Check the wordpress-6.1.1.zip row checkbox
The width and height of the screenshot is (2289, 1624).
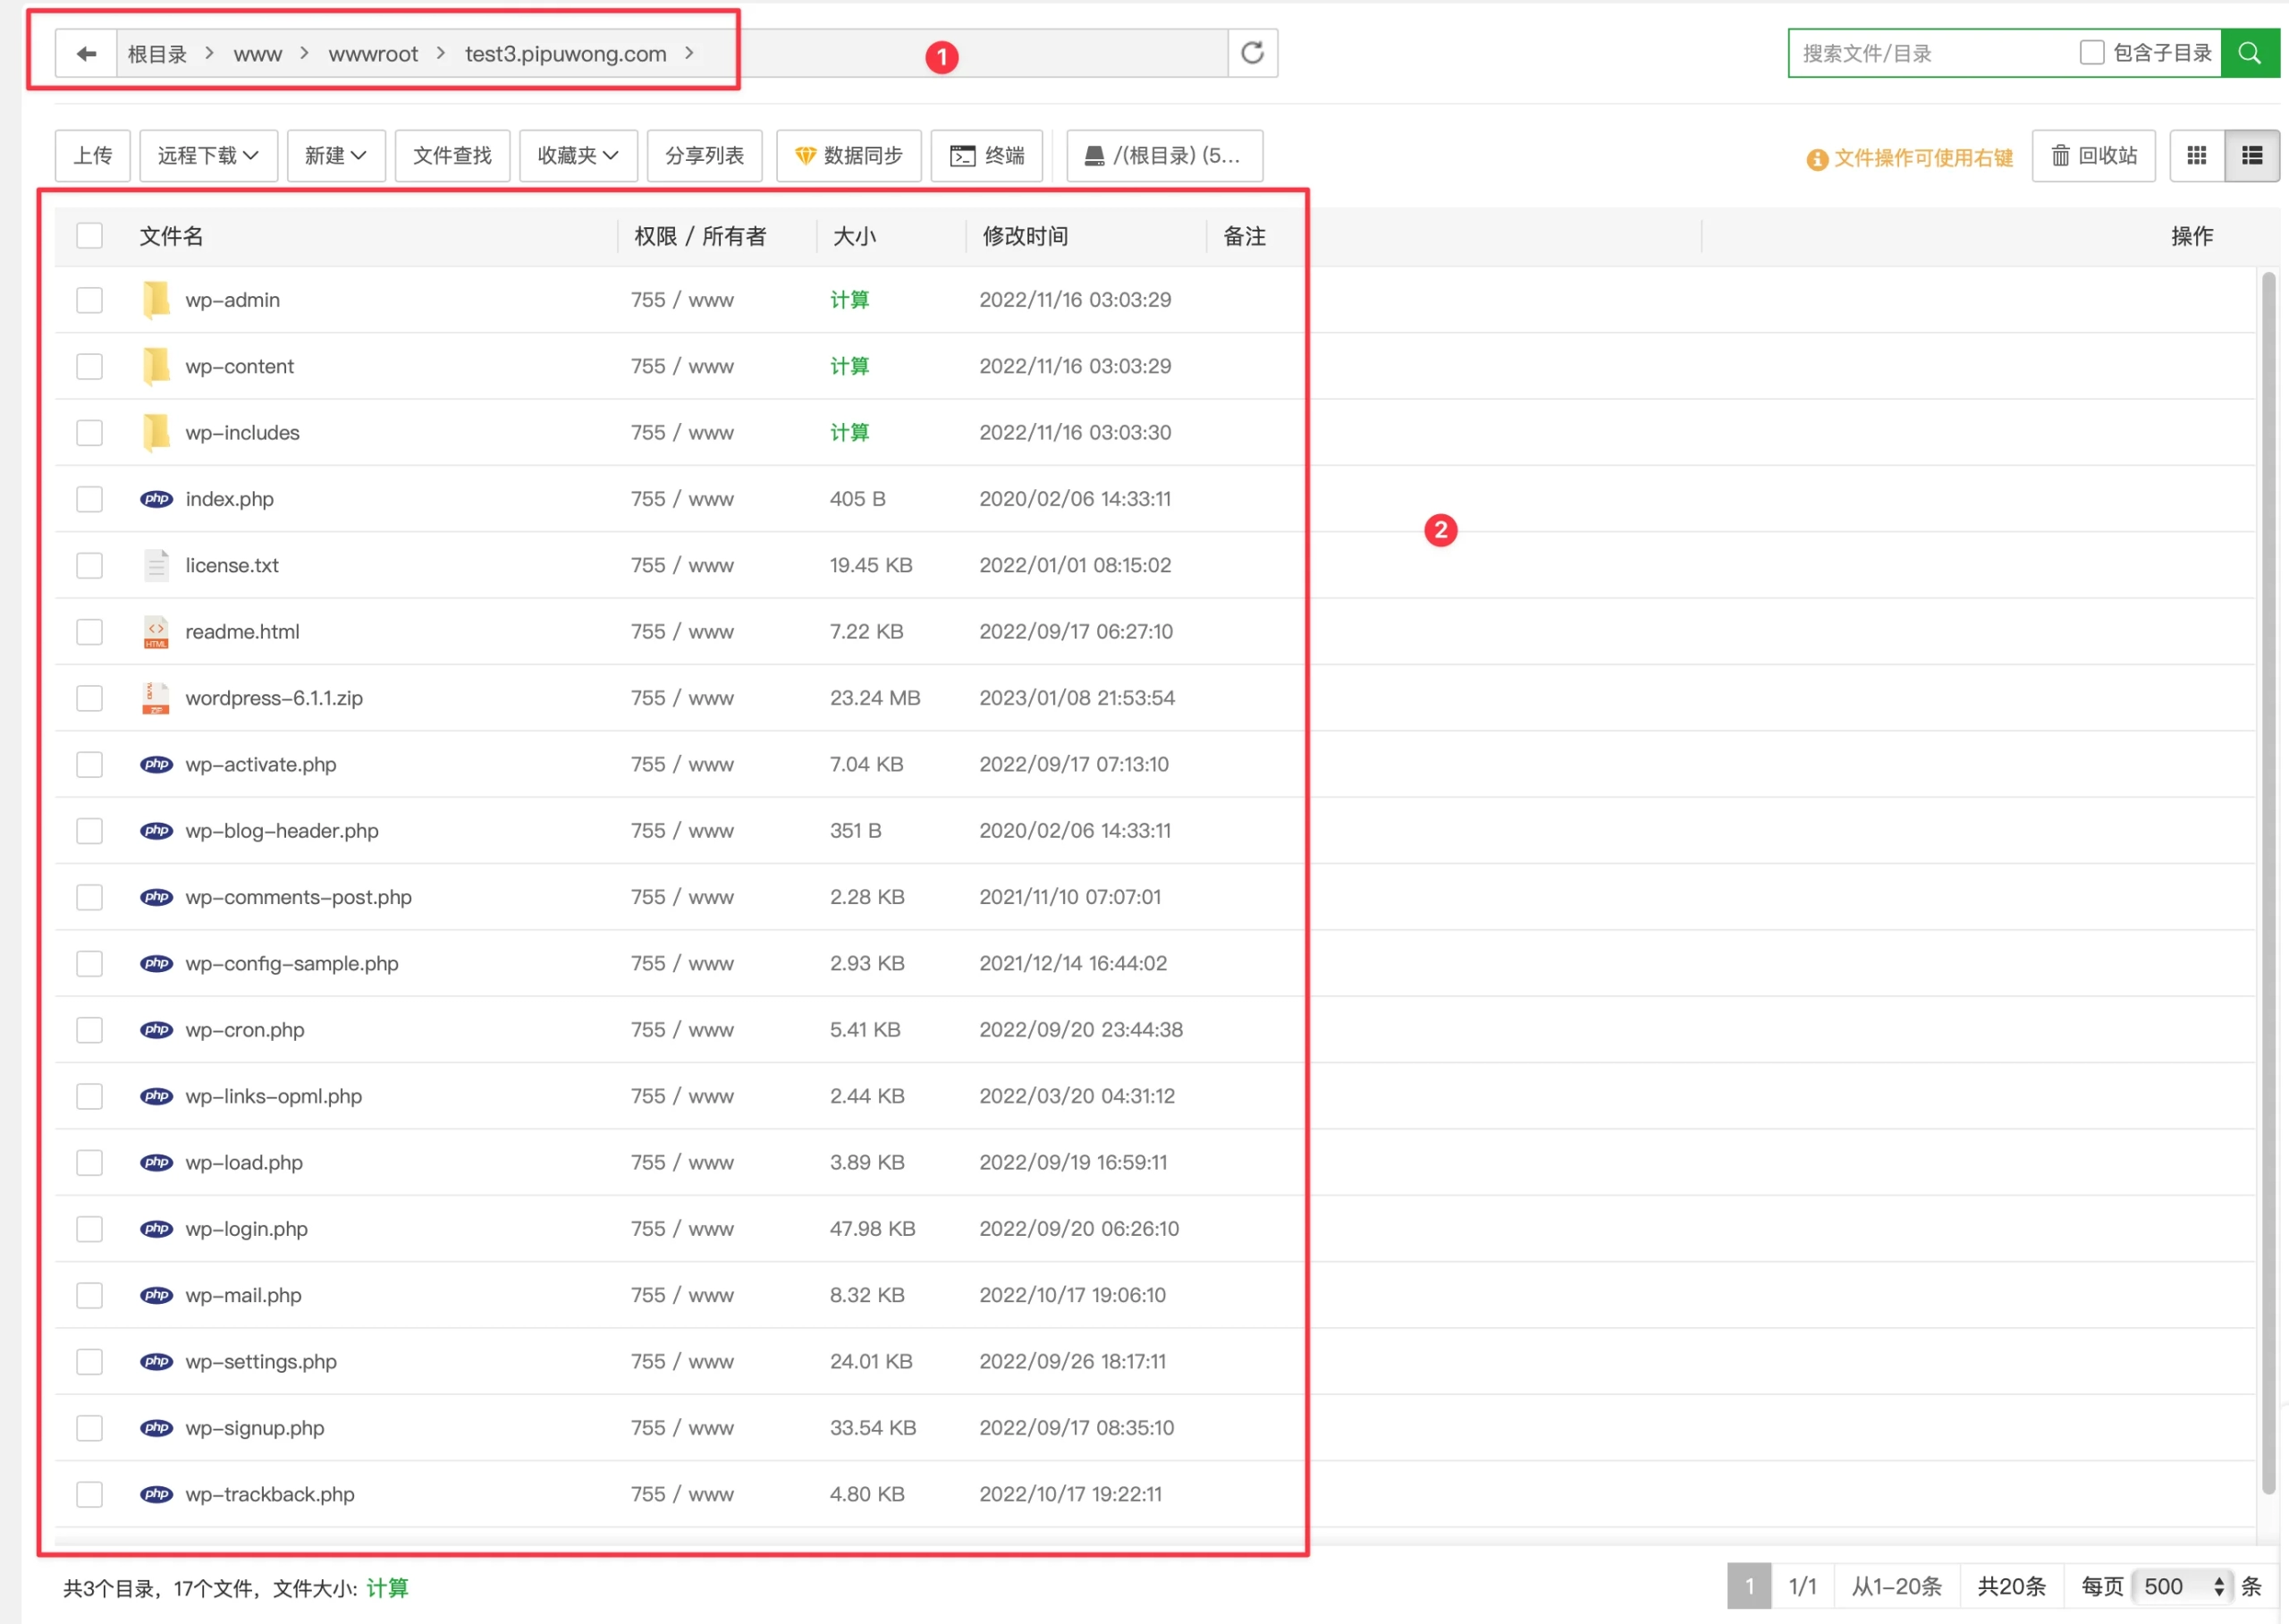[90, 698]
